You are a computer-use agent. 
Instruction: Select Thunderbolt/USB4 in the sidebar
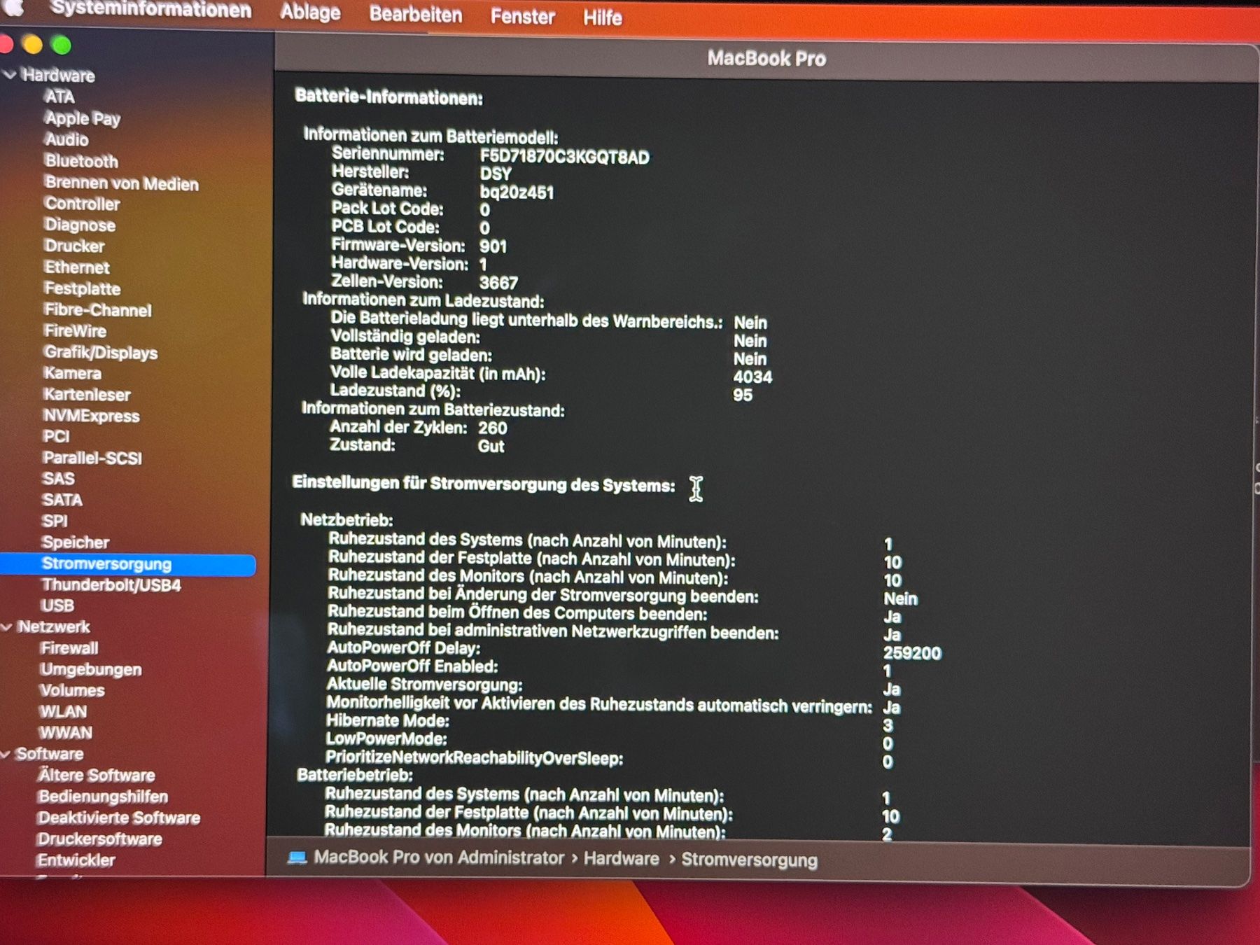(111, 585)
